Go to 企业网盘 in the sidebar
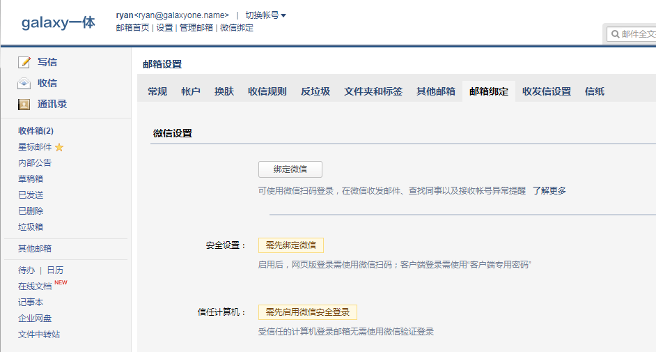The height and width of the screenshot is (352, 656). [35, 319]
